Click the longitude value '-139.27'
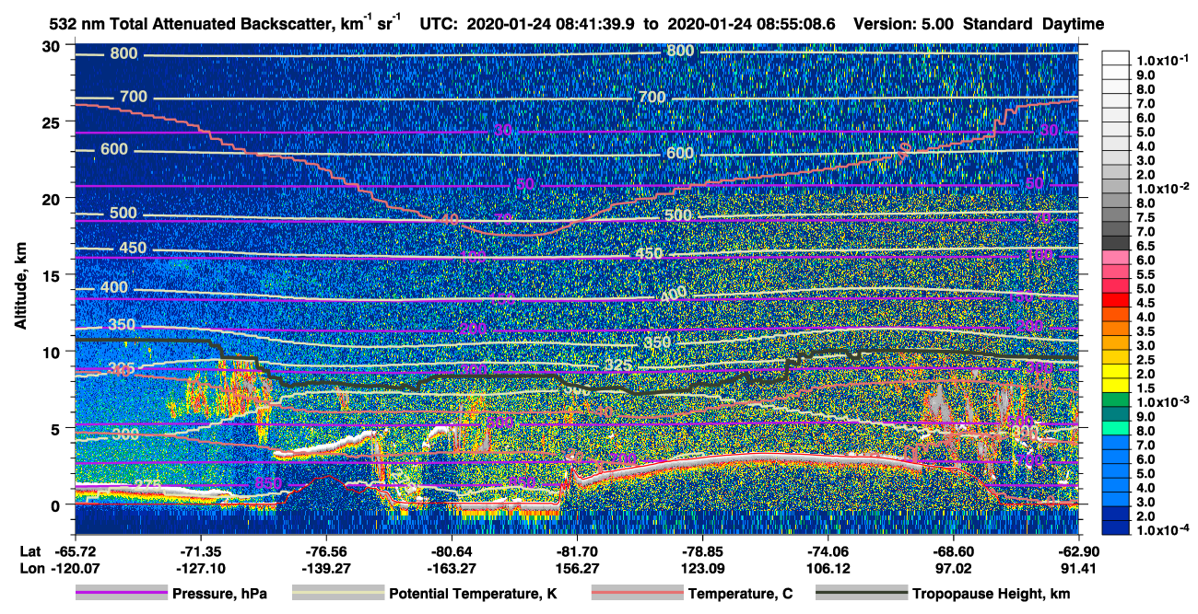This screenshot has height=614, width=1198. tap(326, 568)
